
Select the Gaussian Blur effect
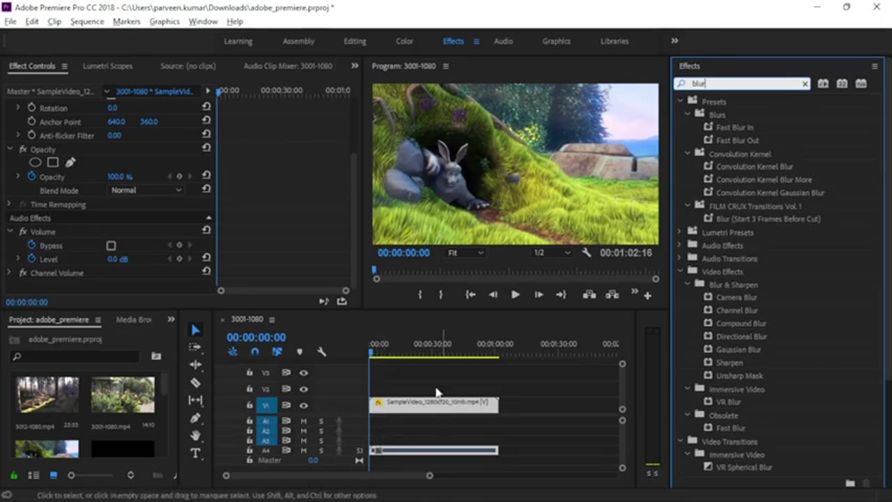[x=738, y=350]
